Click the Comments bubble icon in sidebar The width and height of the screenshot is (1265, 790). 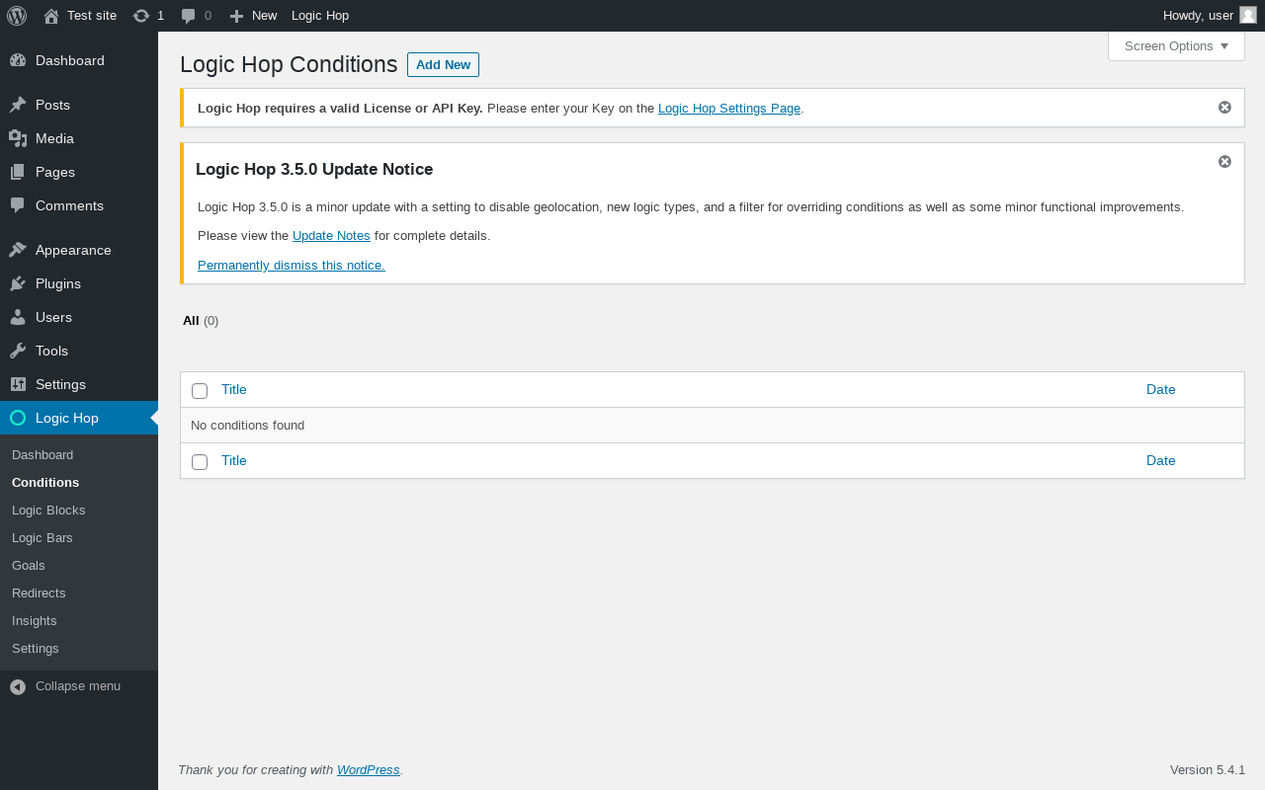[x=18, y=205]
